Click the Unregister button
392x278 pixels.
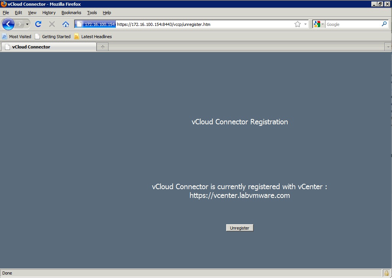tap(240, 228)
